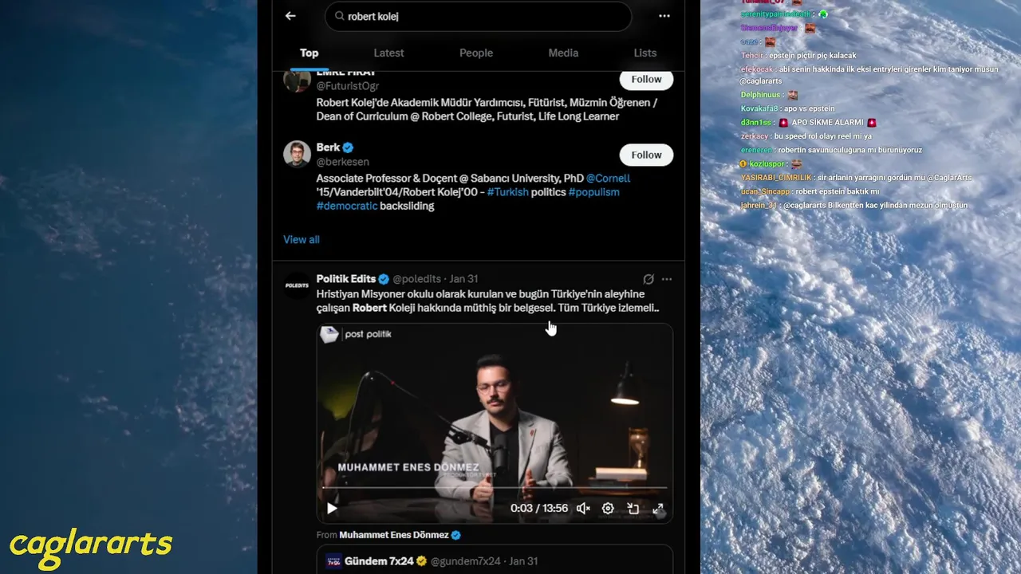Click chat message 'apo vs epstein'

(810, 108)
